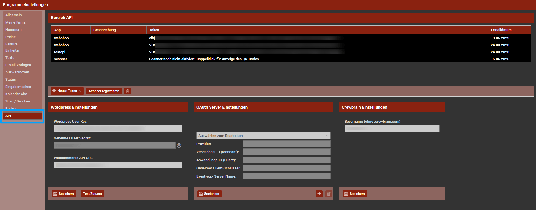Click Test Zugang button
536x210 pixels.
(x=92, y=194)
